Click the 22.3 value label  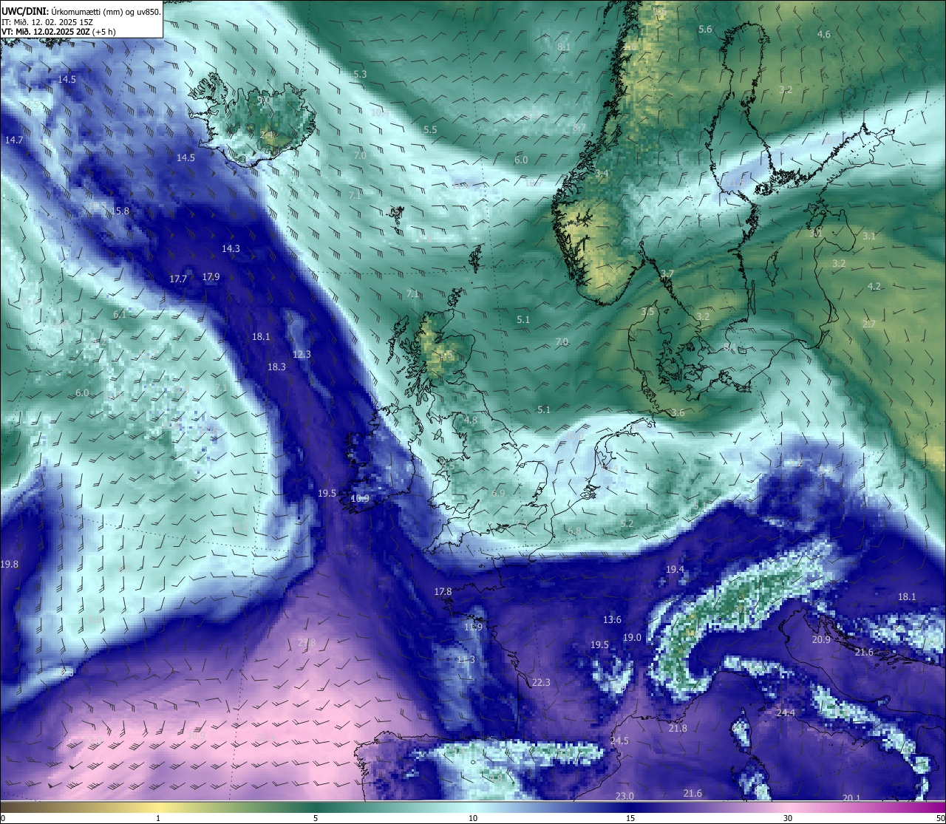(541, 682)
